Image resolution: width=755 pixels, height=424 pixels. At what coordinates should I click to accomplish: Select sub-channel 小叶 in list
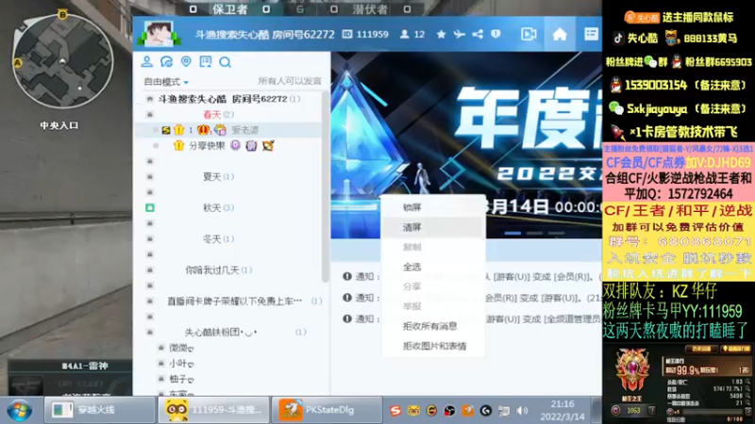(181, 364)
